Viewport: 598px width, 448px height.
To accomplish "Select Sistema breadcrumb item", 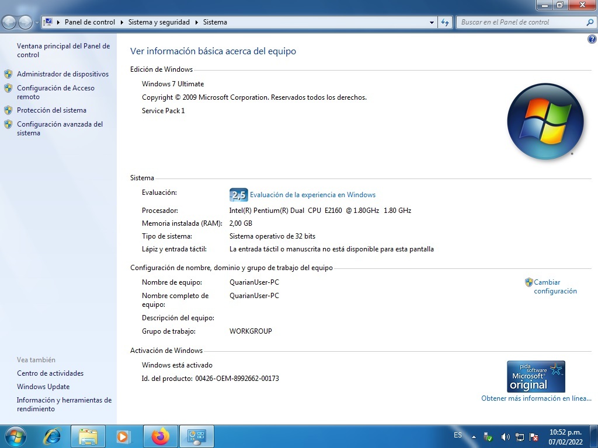I will (215, 22).
